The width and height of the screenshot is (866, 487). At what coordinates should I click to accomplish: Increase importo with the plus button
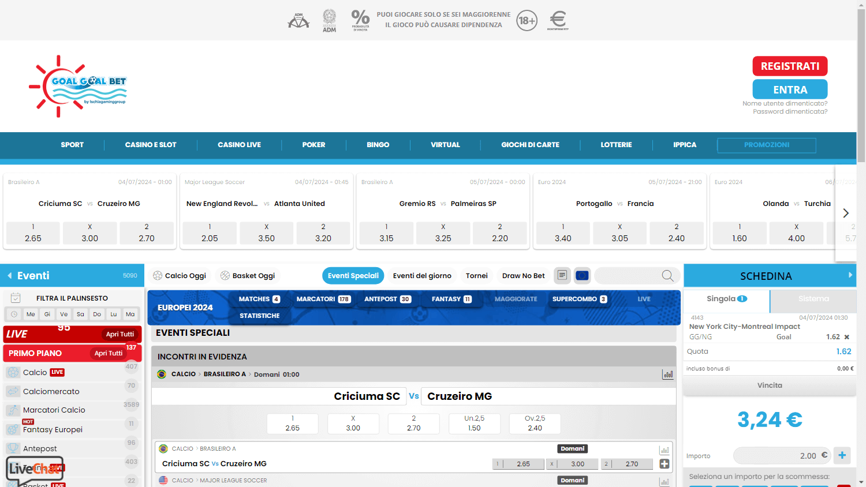[842, 455]
